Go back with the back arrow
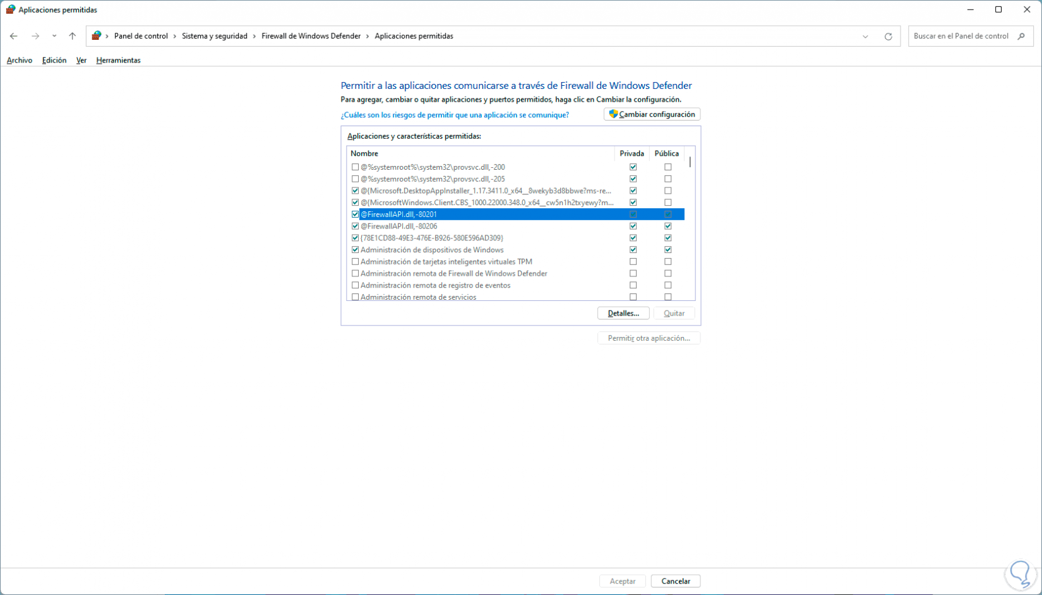Screen dimensions: 1042x595 (13, 36)
